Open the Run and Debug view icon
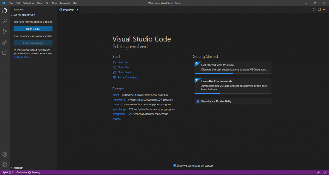The width and height of the screenshot is (329, 175). [4, 42]
